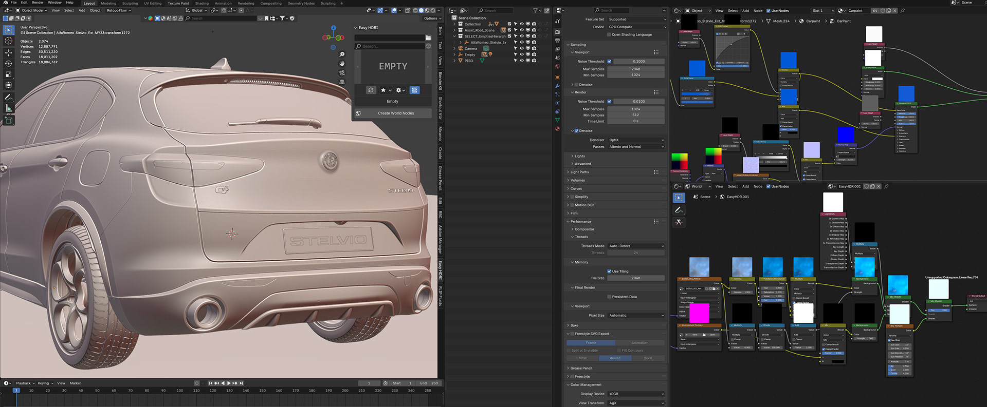Viewport: 987px width, 407px height.
Task: Hide the Camera object in viewport
Action: [522, 49]
